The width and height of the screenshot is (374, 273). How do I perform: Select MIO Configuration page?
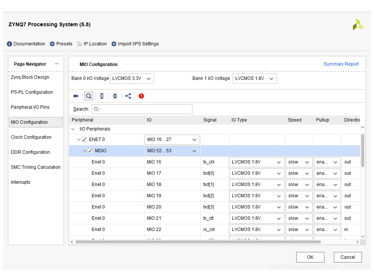pos(36,122)
